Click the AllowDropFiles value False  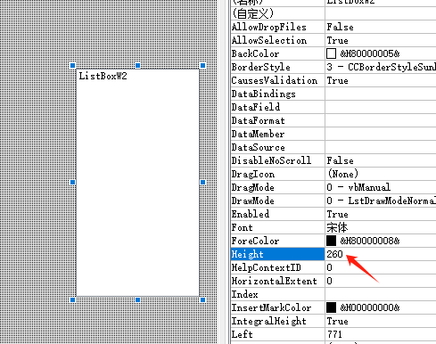click(x=341, y=27)
